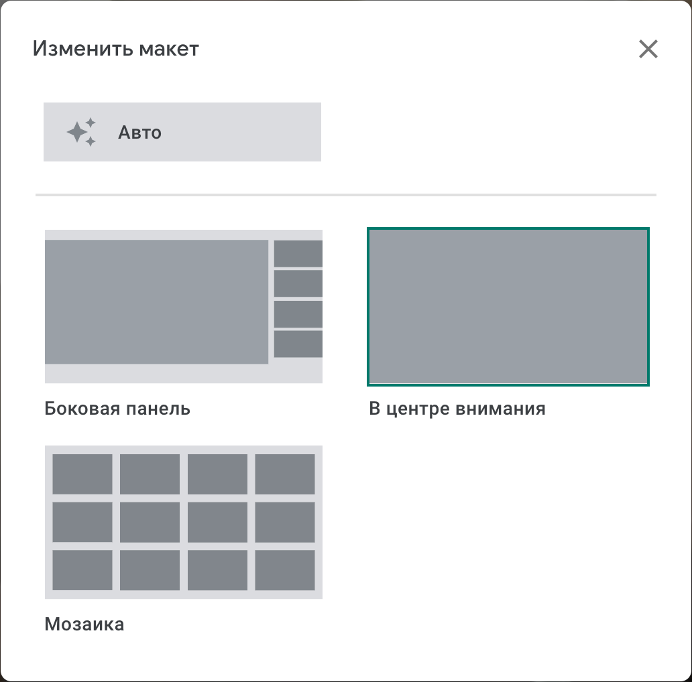This screenshot has width=692, height=682.
Task: Close the "Изменить макет" dialog
Action: pyautogui.click(x=648, y=49)
